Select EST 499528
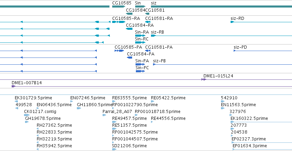Viewport: 292px width, 151px height. 17,108
